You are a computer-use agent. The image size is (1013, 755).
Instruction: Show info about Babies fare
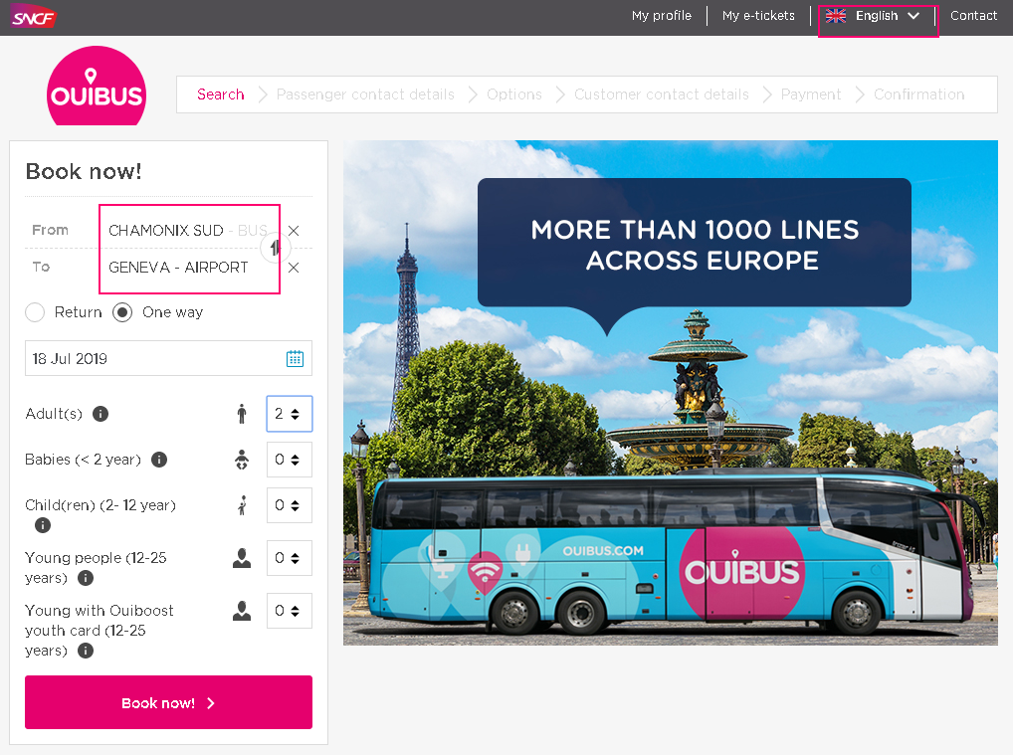coord(159,460)
